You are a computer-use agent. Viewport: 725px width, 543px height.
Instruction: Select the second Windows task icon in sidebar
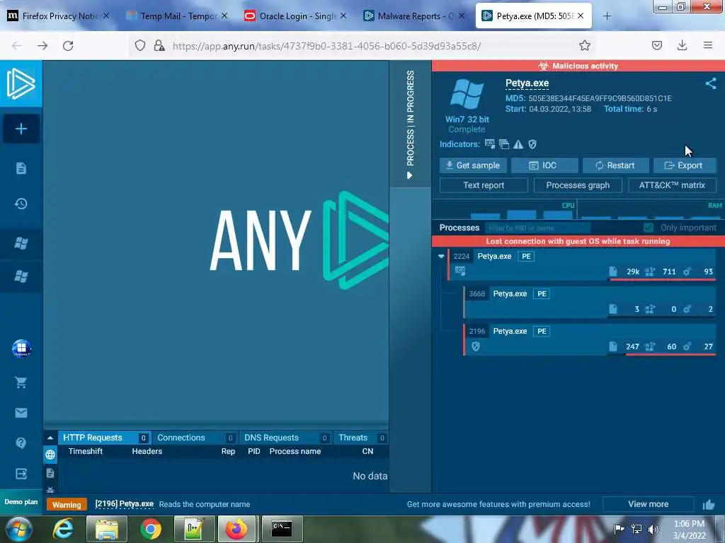click(21, 276)
